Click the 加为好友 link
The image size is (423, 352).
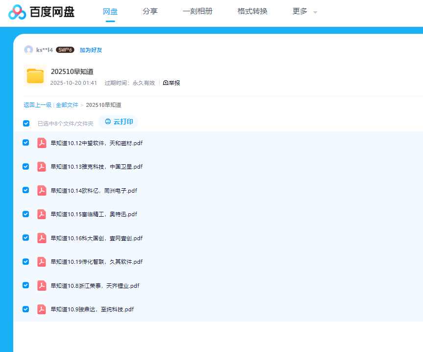(91, 50)
